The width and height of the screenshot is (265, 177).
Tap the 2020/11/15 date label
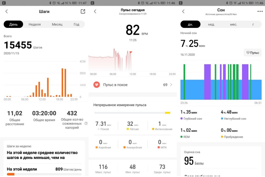click(11, 53)
